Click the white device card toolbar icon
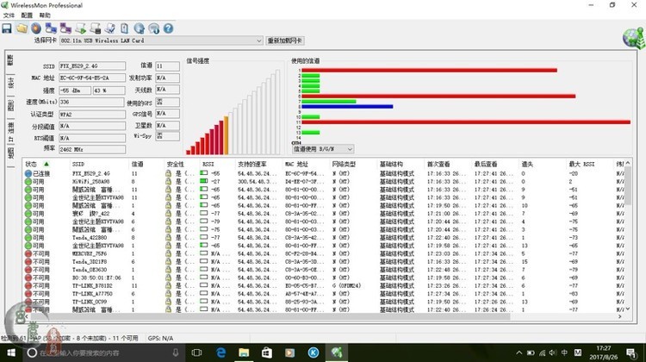This screenshot has height=362, width=646. click(x=124, y=28)
